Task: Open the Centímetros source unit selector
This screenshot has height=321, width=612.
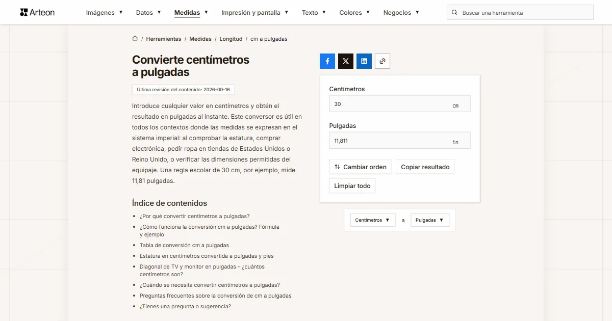Action: tap(373, 220)
